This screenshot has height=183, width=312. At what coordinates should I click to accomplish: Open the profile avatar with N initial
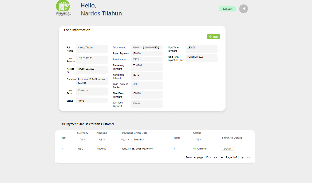pyautogui.click(x=243, y=9)
